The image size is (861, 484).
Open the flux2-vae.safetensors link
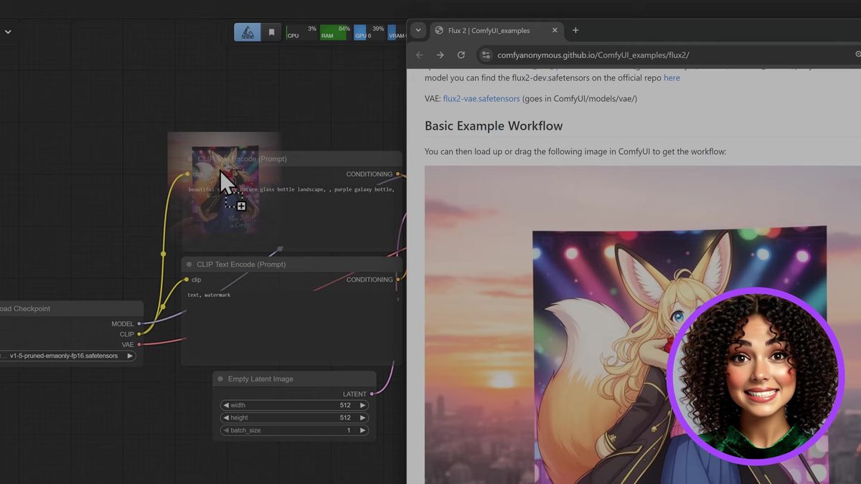[481, 98]
